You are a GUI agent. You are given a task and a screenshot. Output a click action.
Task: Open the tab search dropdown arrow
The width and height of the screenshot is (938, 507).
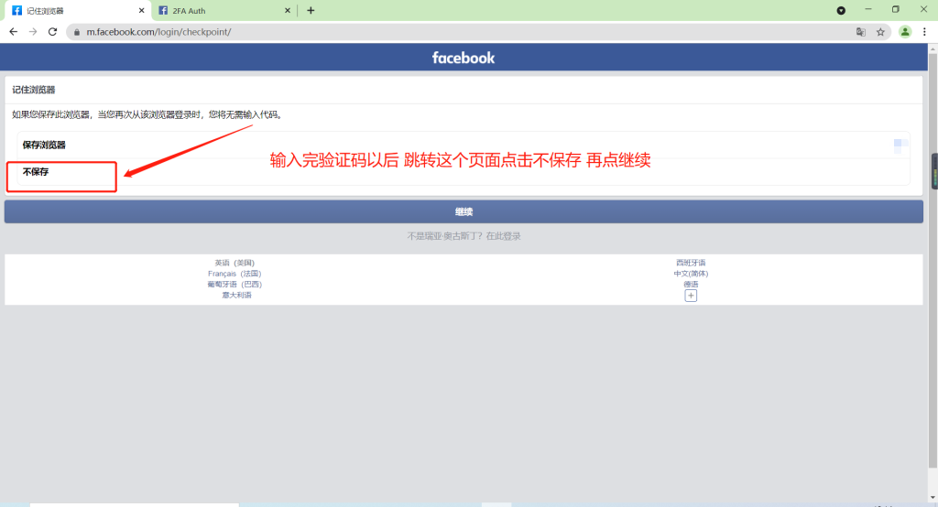pos(841,10)
